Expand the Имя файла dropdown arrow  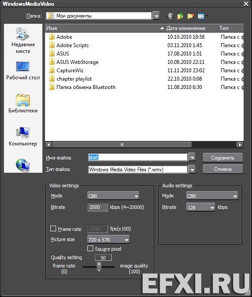point(192,157)
